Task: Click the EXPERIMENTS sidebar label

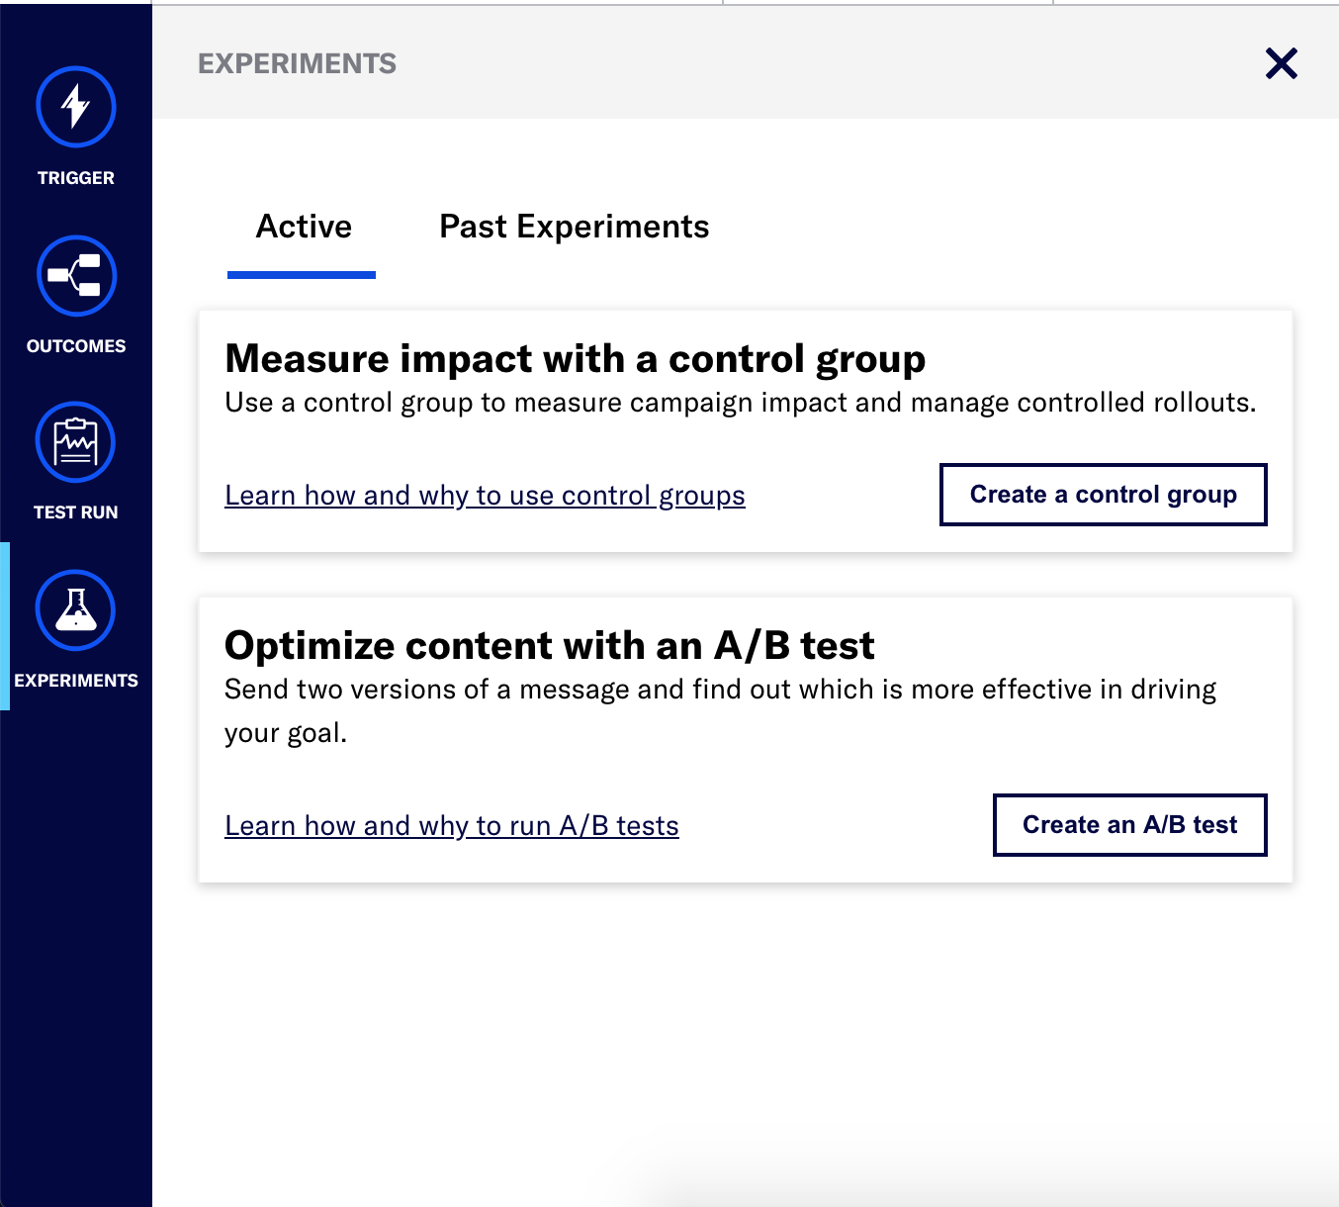Action: pyautogui.click(x=76, y=681)
